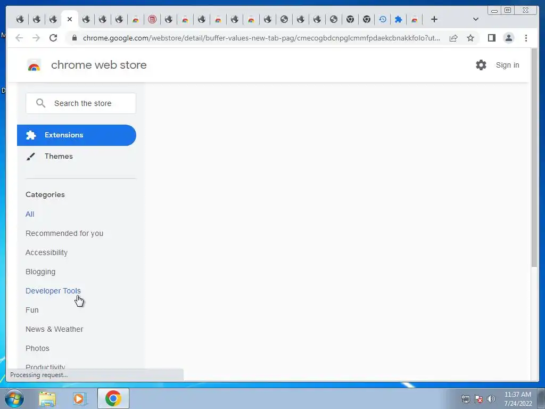Click the Chrome Web Store logo
This screenshot has width=545, height=409.
tap(34, 66)
